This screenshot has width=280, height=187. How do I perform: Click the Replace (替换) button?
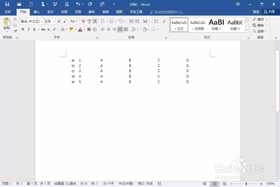[258, 25]
